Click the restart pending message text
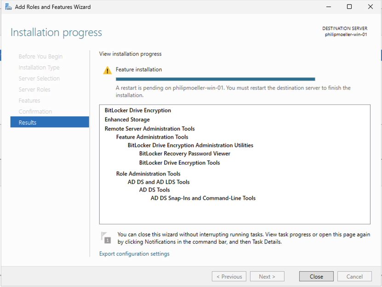This screenshot has height=287, width=382. [233, 91]
